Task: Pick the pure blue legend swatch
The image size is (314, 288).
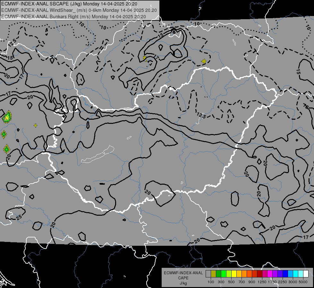Action: tap(285, 274)
